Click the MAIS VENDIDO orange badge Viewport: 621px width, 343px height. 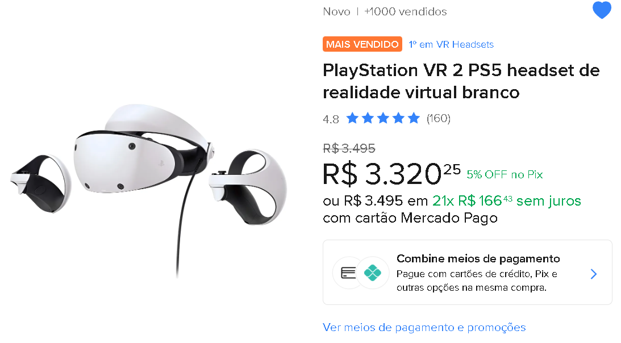[x=362, y=44]
